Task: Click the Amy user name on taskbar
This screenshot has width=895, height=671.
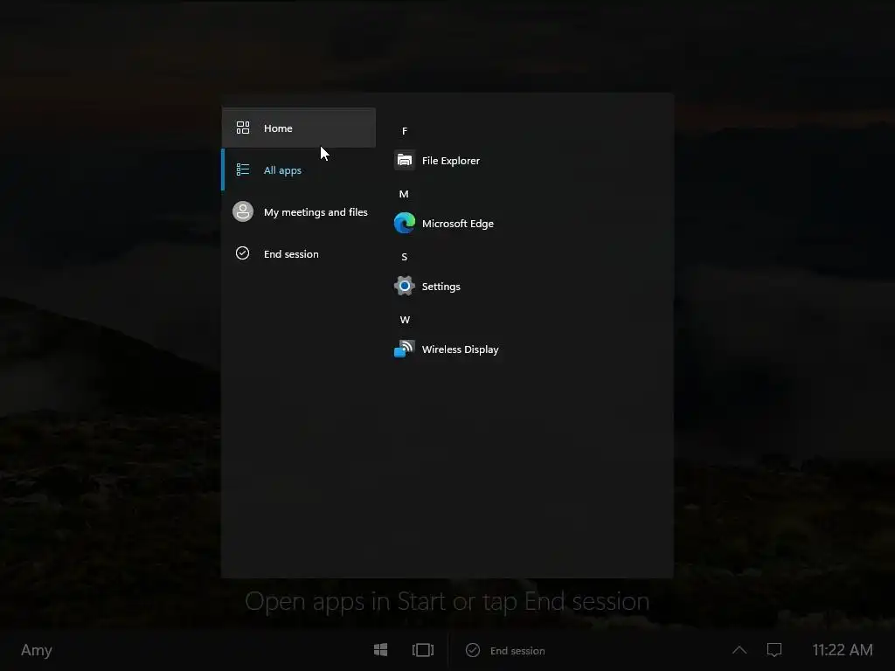Action: pos(37,650)
